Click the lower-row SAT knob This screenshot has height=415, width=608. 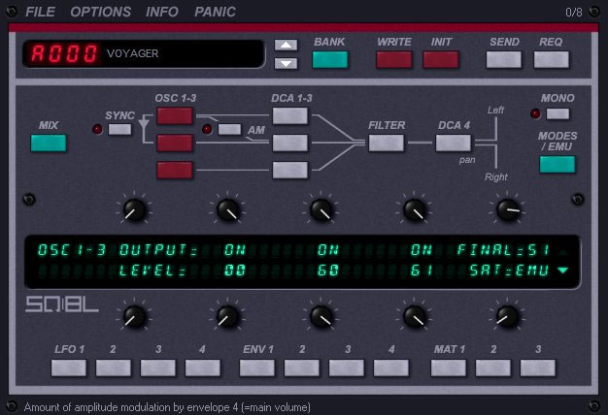coord(508,317)
